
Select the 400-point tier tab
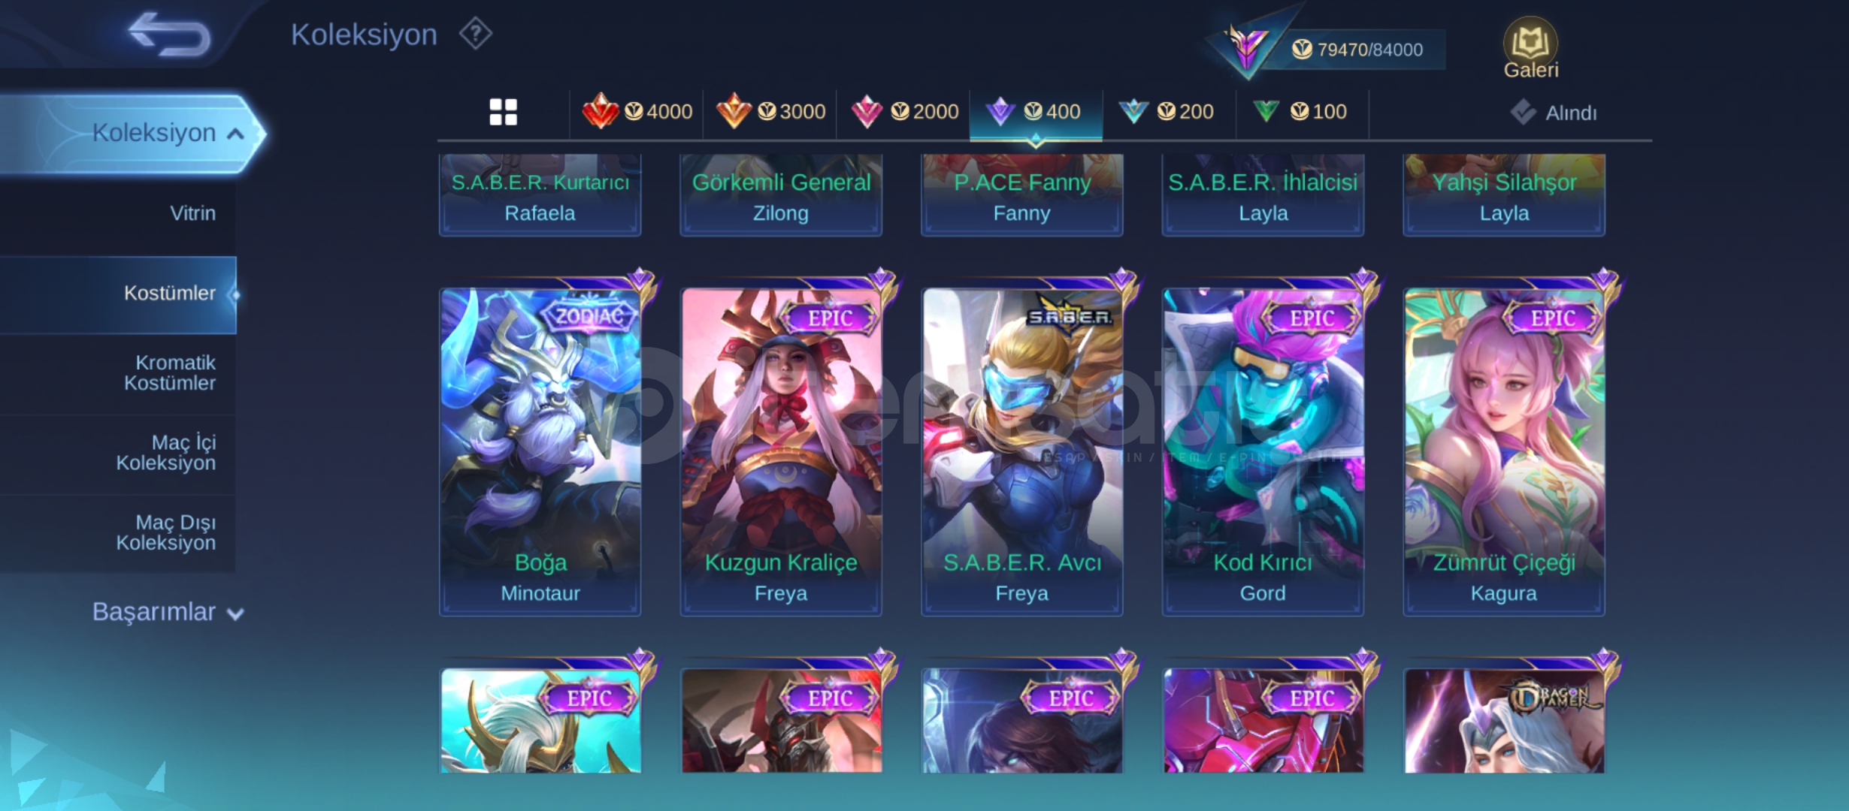click(x=1036, y=113)
